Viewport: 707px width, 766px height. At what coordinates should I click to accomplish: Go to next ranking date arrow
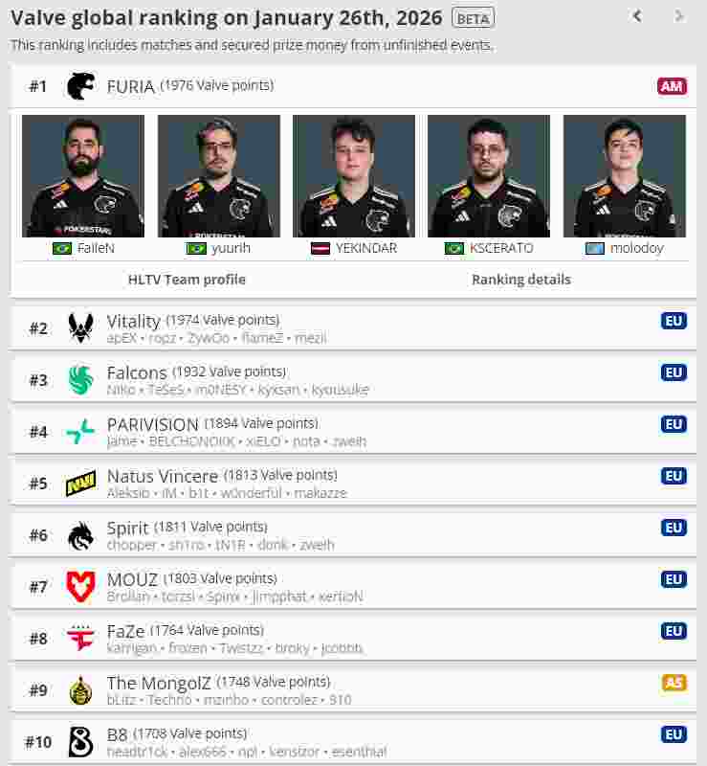[x=678, y=16]
